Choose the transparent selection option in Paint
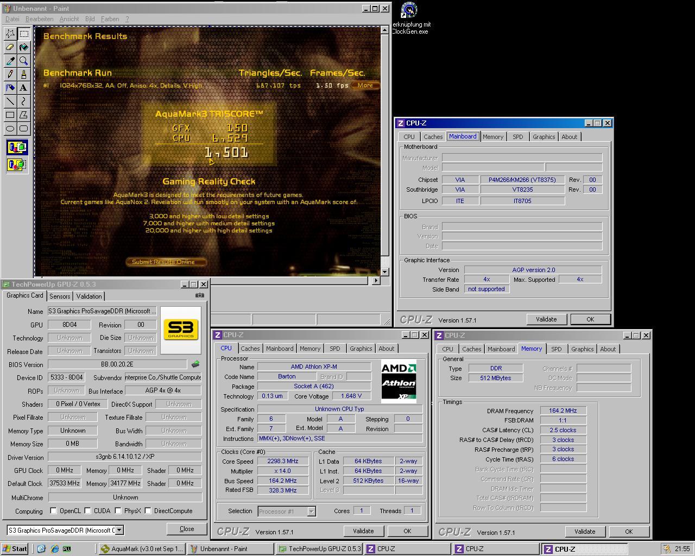This screenshot has width=695, height=556. [x=17, y=165]
